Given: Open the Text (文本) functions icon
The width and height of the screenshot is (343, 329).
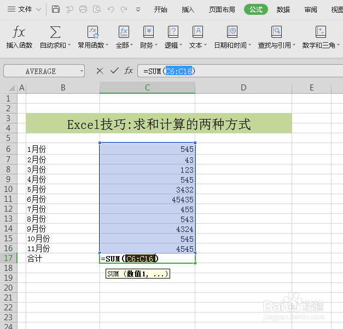Looking at the screenshot, I should click(197, 32).
